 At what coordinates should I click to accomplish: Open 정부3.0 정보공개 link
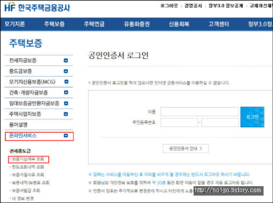pos(226,6)
